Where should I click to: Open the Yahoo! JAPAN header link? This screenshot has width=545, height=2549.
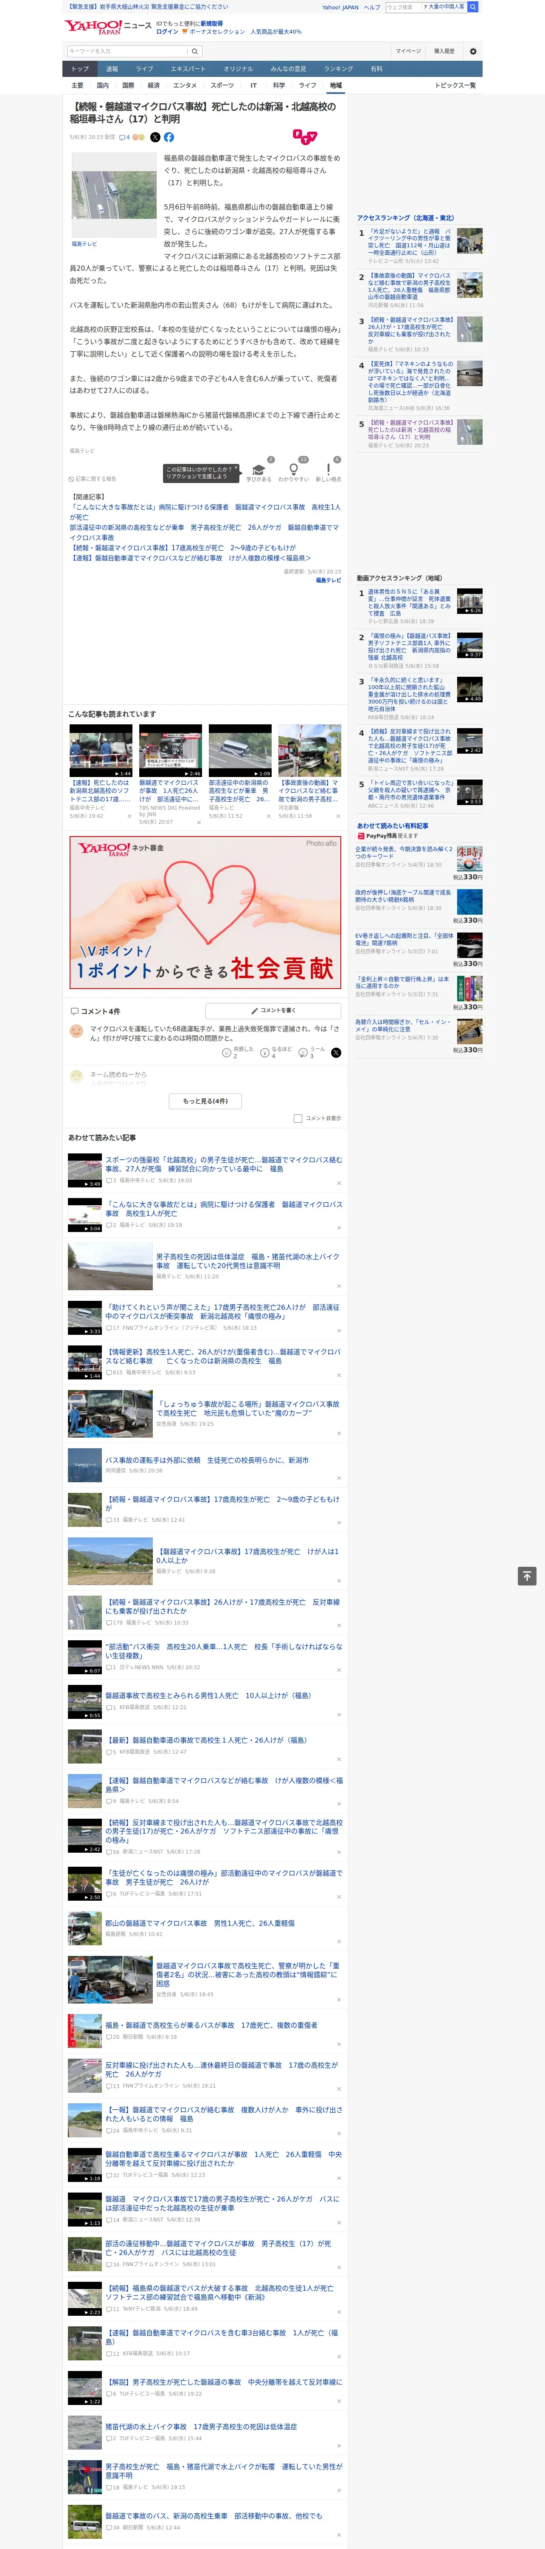[x=340, y=7]
